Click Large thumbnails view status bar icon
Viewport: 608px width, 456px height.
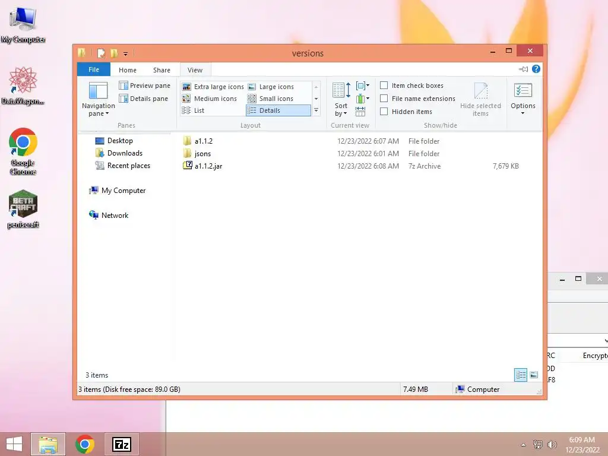pyautogui.click(x=534, y=375)
